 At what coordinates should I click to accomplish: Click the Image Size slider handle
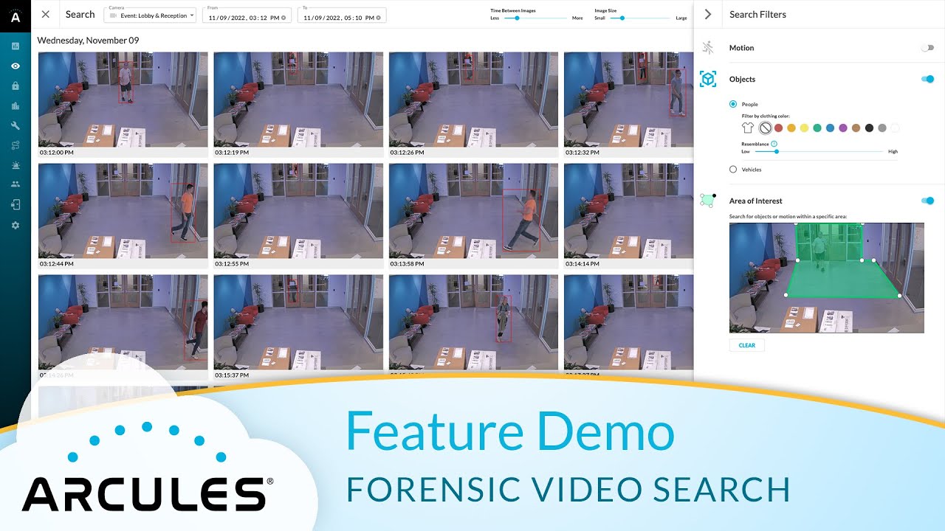tap(622, 18)
